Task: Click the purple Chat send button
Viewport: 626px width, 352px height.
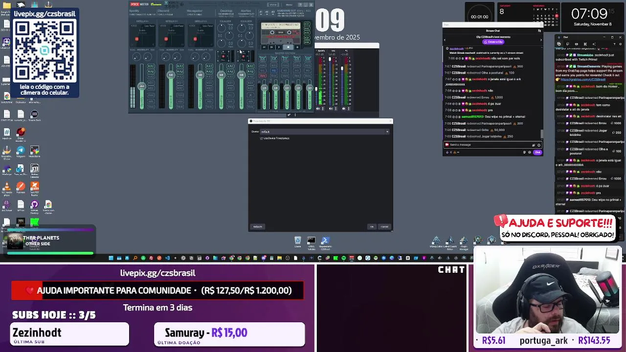Action: (537, 152)
